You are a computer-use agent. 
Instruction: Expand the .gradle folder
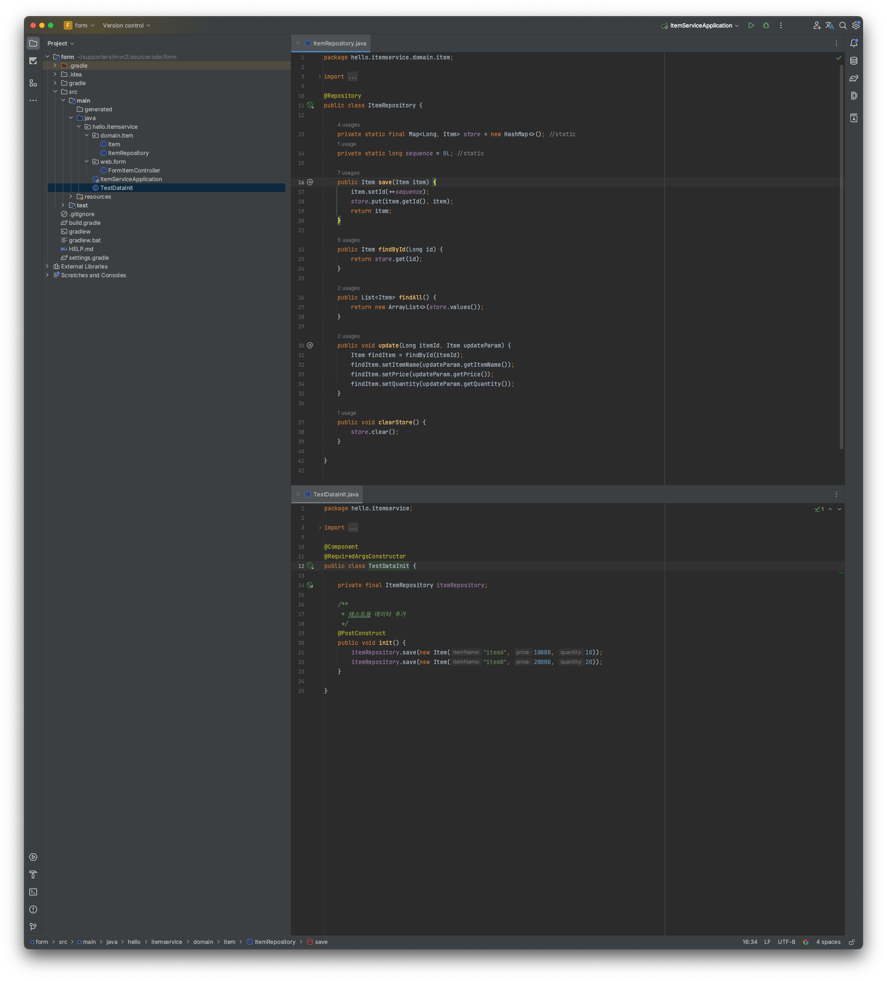tap(55, 65)
